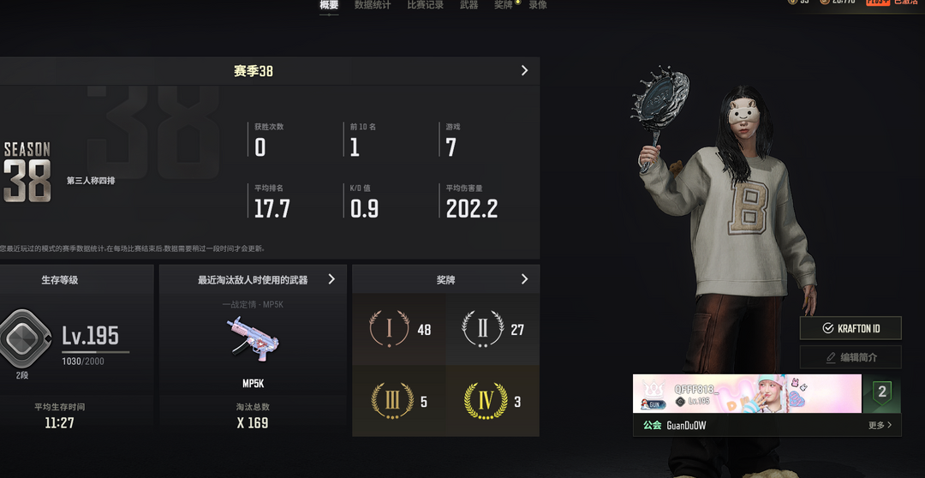The height and width of the screenshot is (478, 925).
Task: Click the QFFF813_ pink nameplate banner
Action: click(x=747, y=393)
